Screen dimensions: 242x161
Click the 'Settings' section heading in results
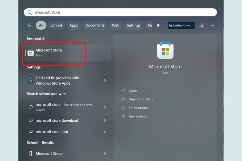(34, 67)
